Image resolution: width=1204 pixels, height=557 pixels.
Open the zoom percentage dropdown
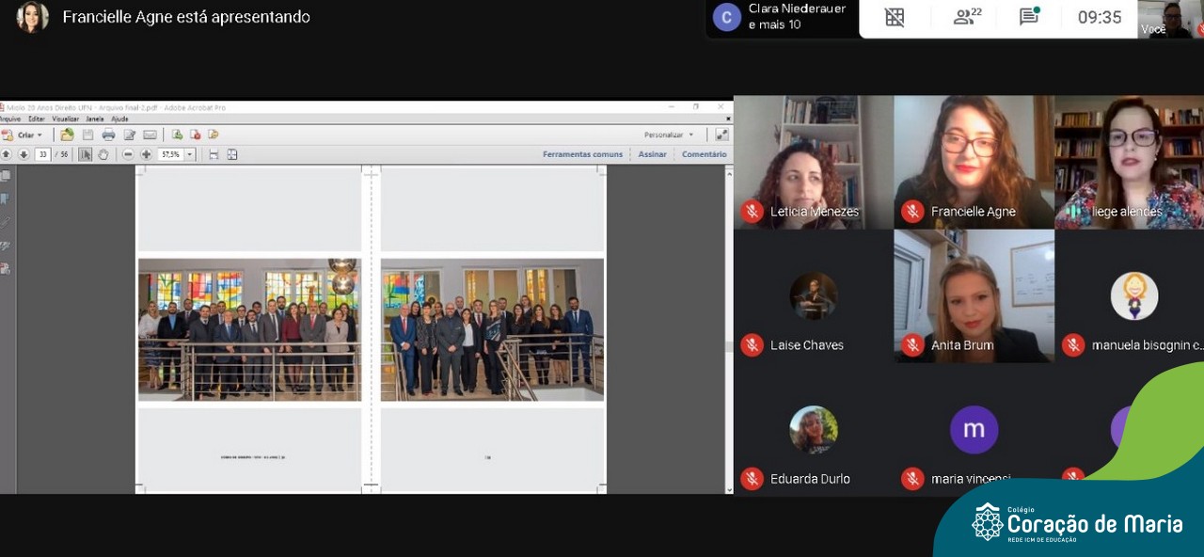(190, 154)
